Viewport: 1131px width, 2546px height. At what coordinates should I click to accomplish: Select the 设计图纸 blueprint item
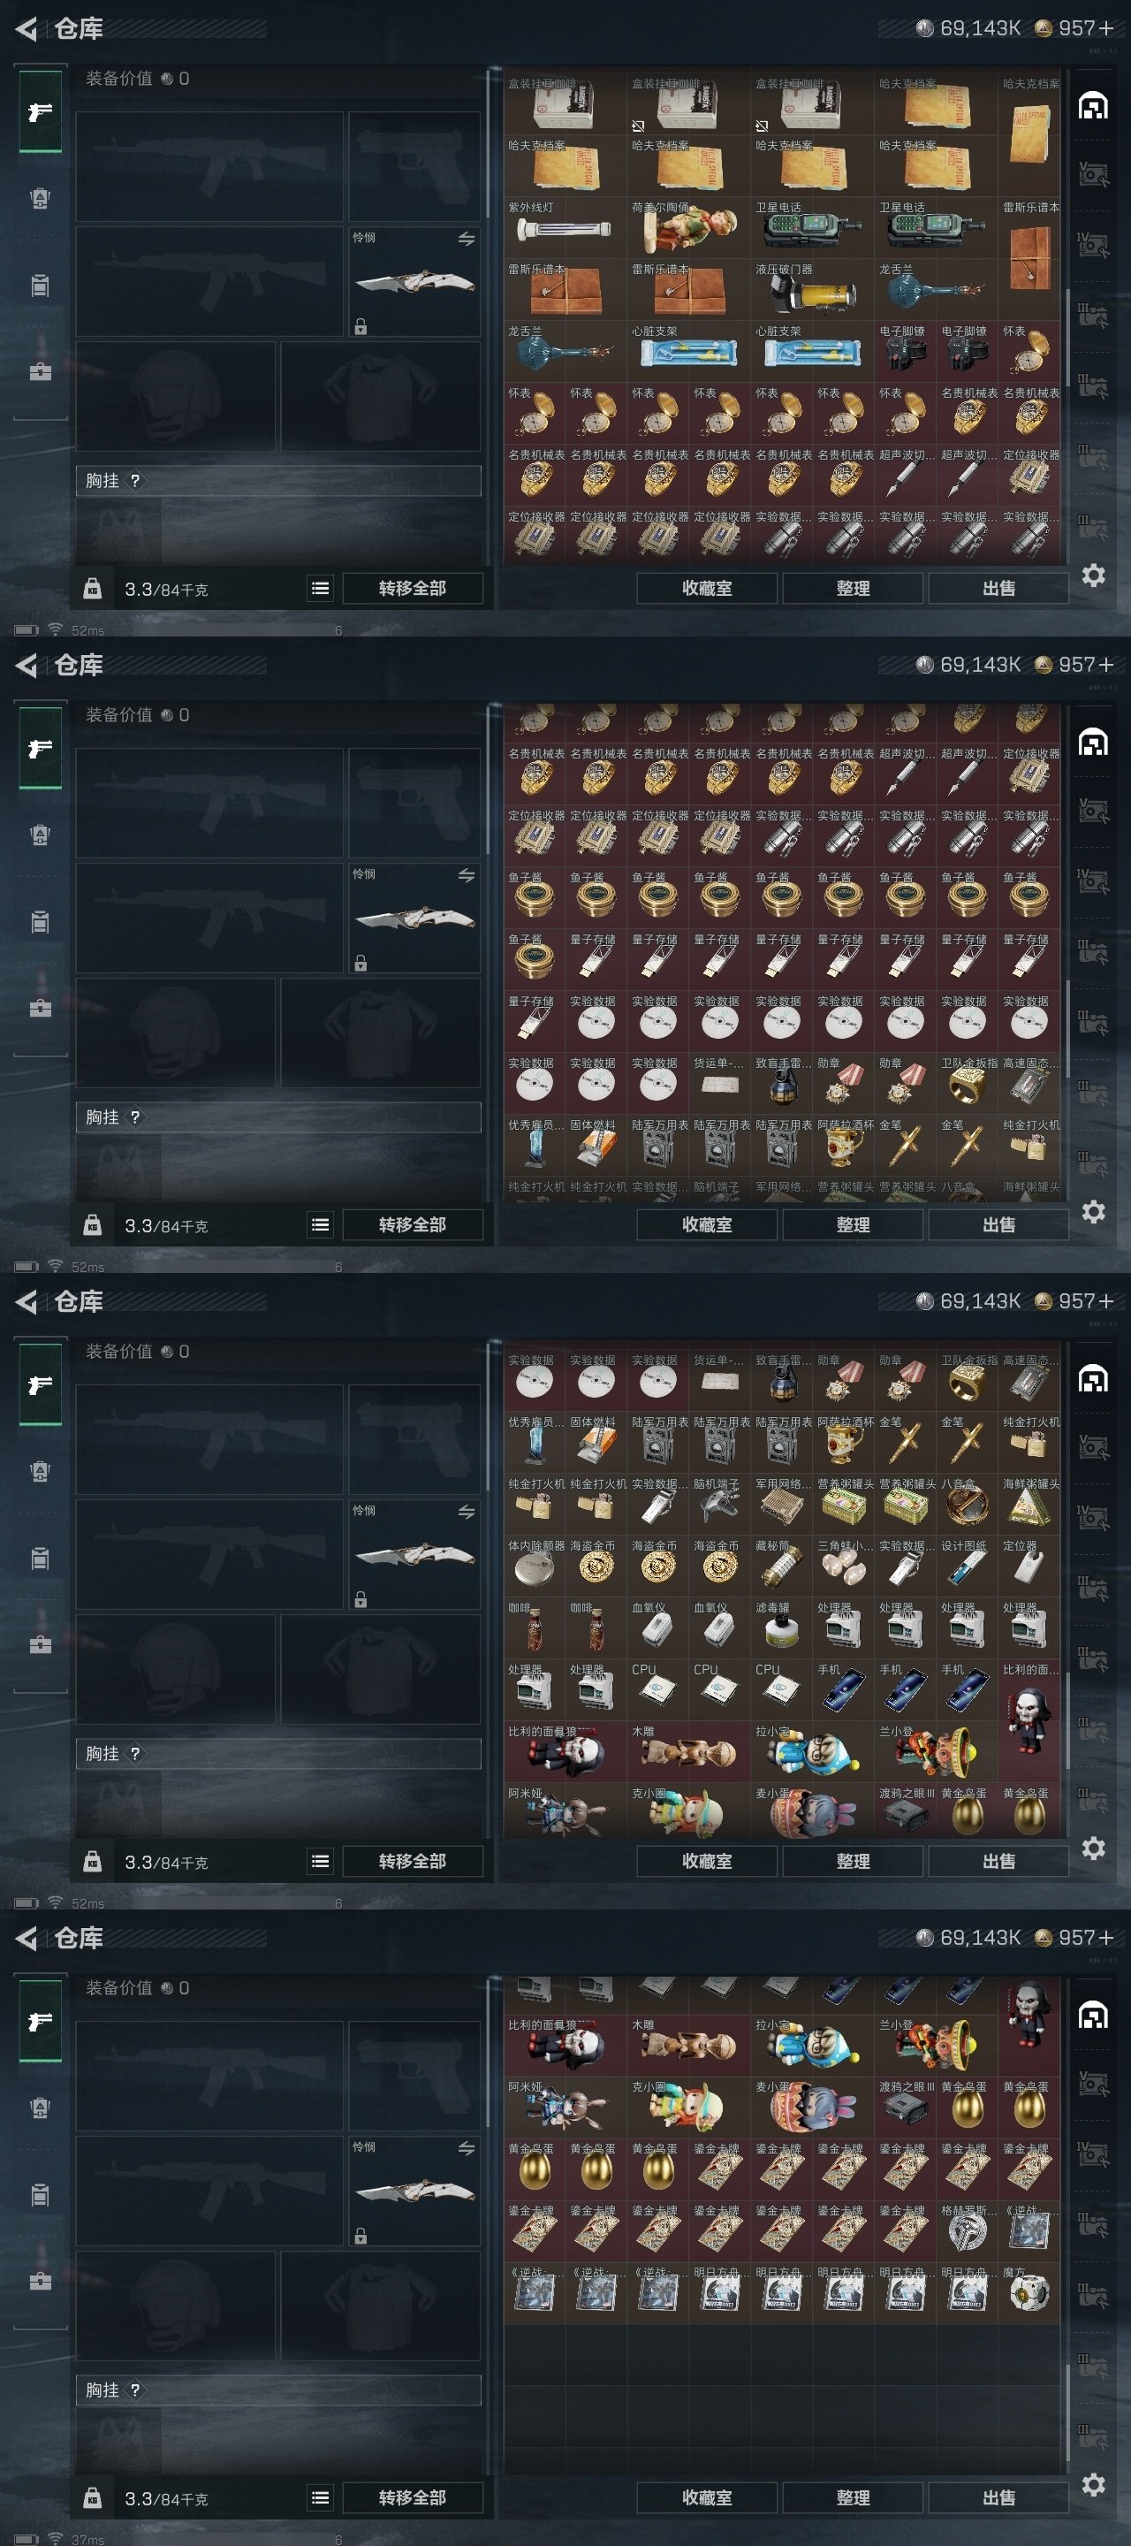click(967, 1565)
